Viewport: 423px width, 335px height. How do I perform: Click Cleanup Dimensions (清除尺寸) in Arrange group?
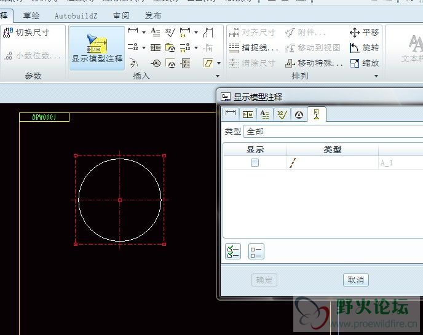pyautogui.click(x=252, y=63)
